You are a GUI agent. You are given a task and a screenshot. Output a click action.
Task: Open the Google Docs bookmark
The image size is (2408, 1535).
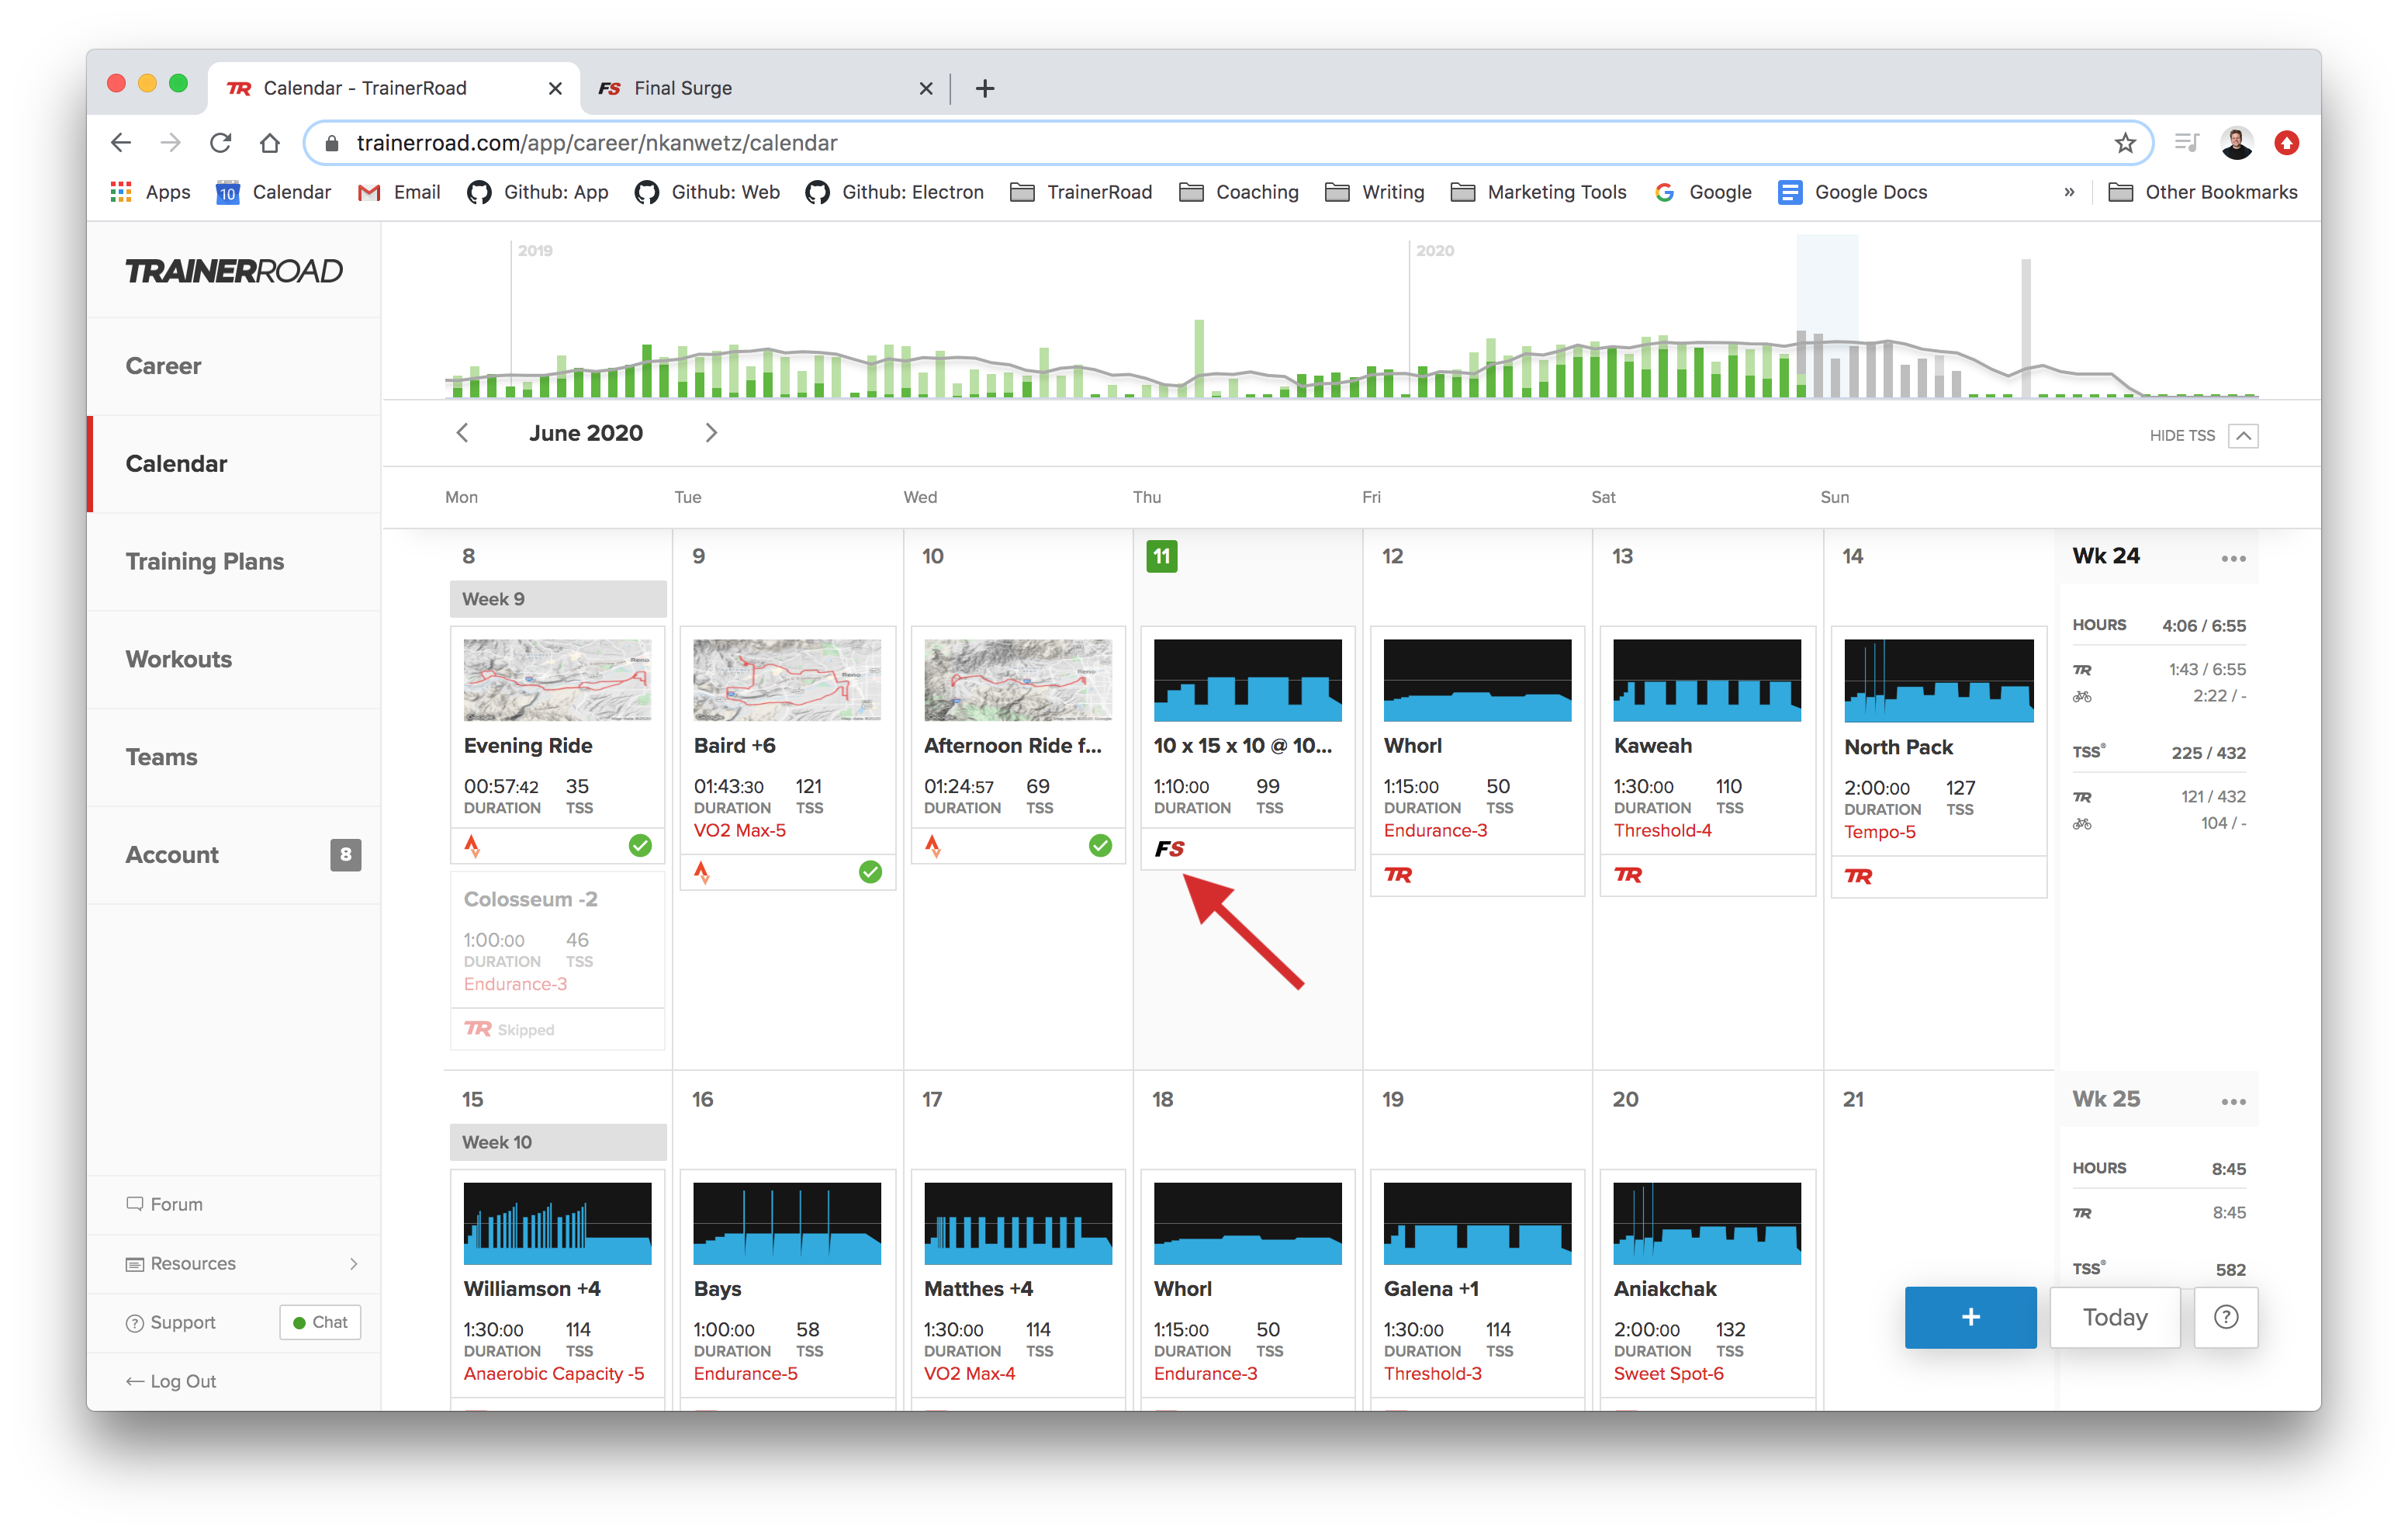pos(1853,192)
